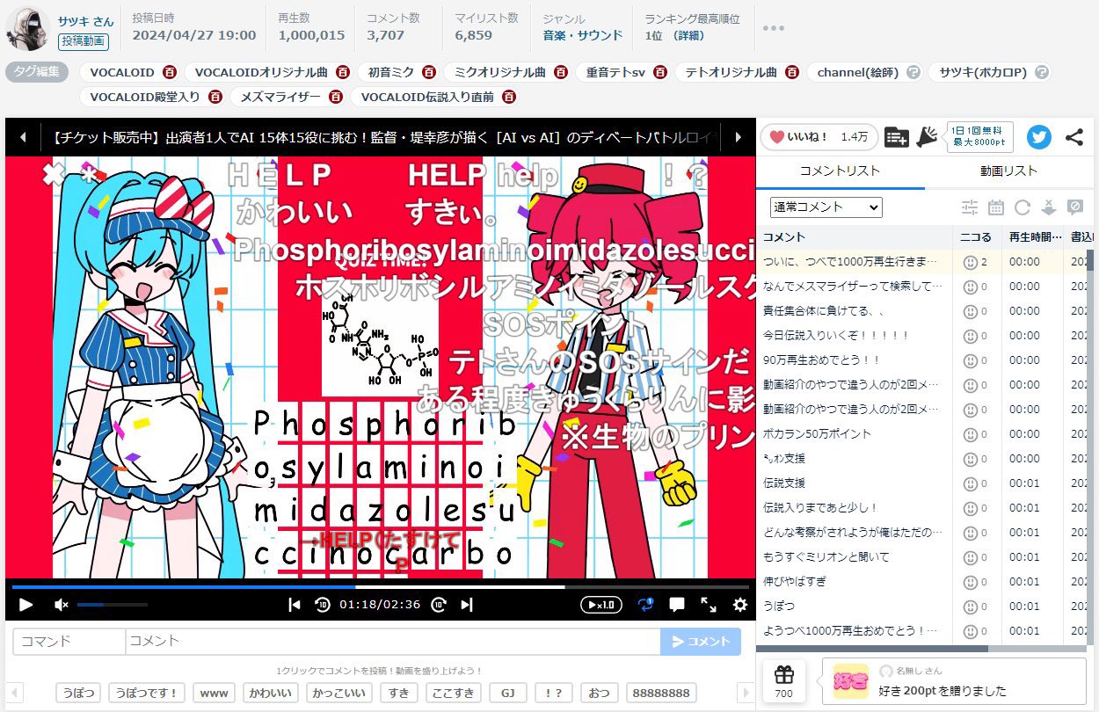The image size is (1099, 712).
Task: Open comment list filter sliders icon
Action: pyautogui.click(x=970, y=207)
